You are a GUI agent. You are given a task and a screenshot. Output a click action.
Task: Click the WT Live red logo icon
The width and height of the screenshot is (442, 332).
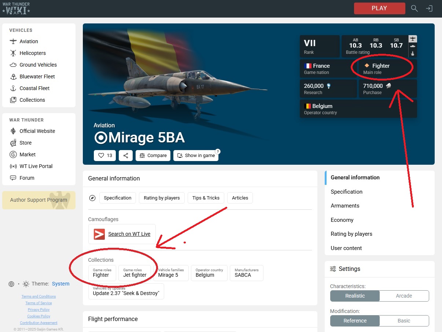[x=99, y=234]
